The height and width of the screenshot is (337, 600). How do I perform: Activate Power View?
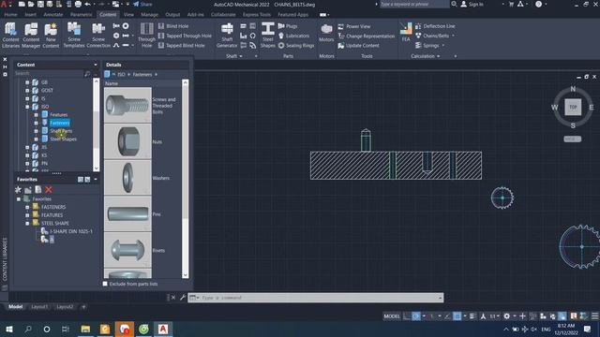click(354, 26)
